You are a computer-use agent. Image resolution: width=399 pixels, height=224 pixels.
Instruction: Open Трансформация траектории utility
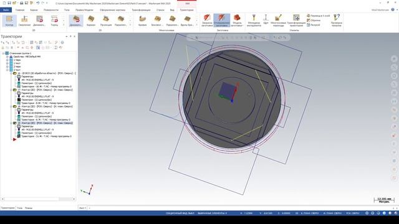coord(297,21)
